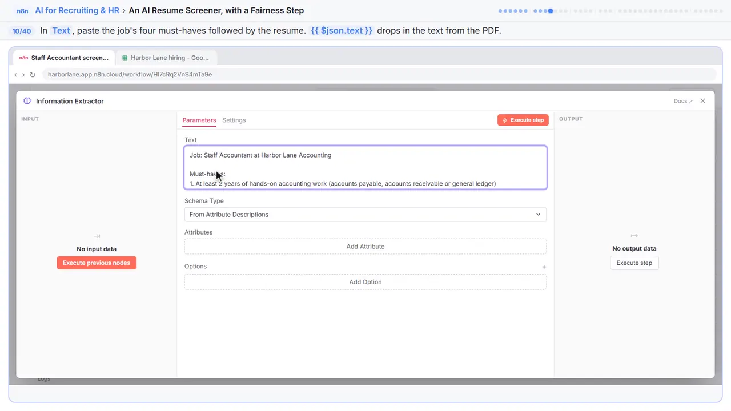Click the Must-haves line in the text box

[207, 174]
